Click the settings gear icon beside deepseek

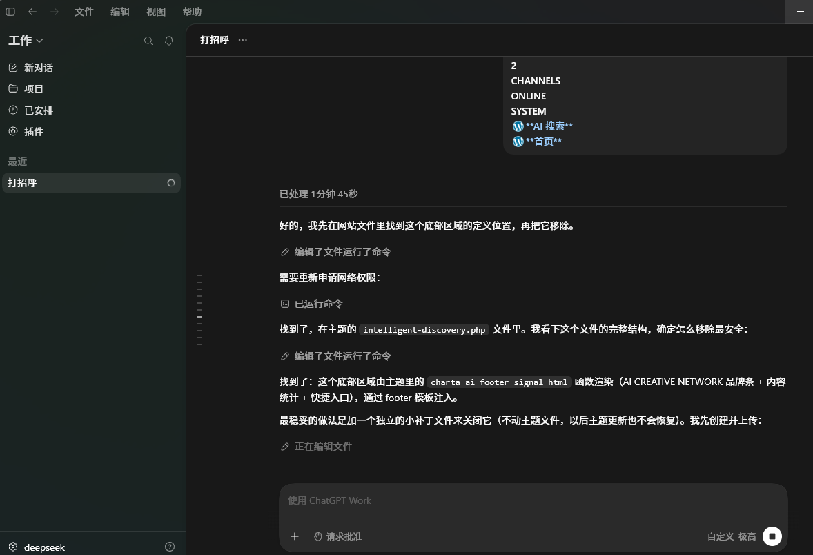pos(14,547)
